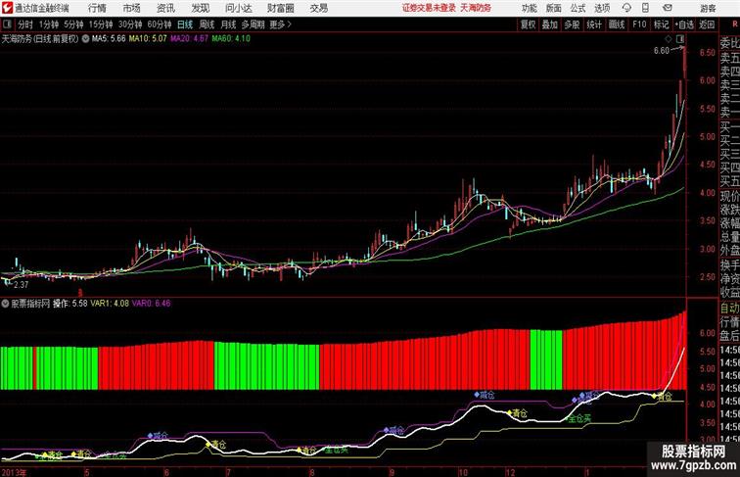Screen dimensions: 740x477
Task: Open the 选项 menu
Action: coord(602,8)
